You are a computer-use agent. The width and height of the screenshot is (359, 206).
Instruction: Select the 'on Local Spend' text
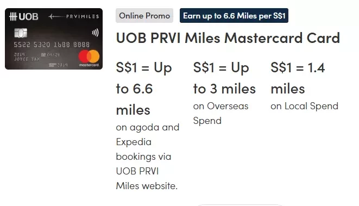[304, 106]
